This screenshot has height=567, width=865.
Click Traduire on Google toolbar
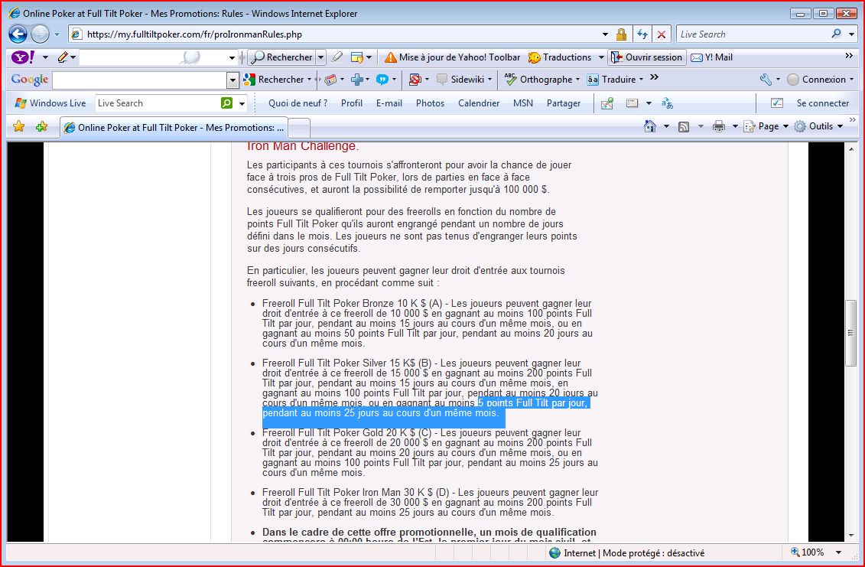(612, 80)
